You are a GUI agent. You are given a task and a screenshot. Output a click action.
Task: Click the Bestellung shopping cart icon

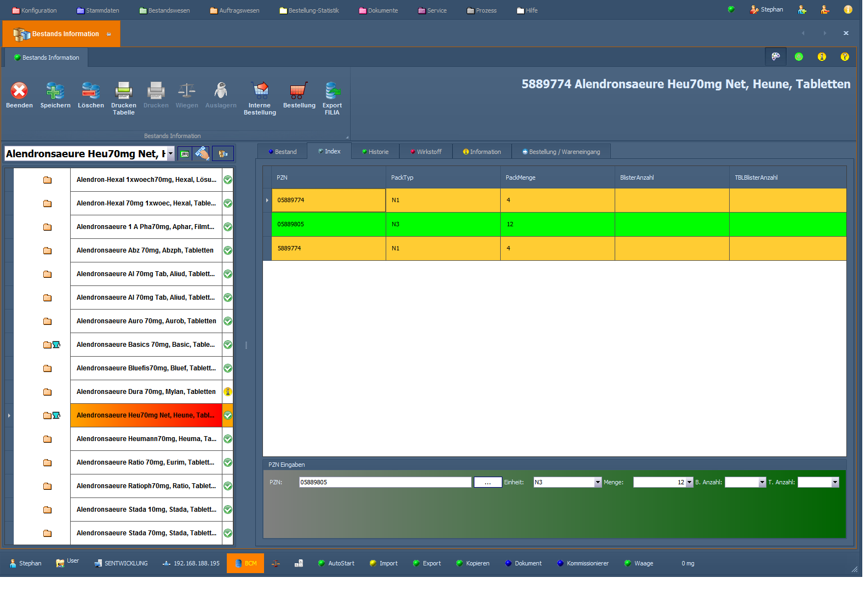coord(299,91)
